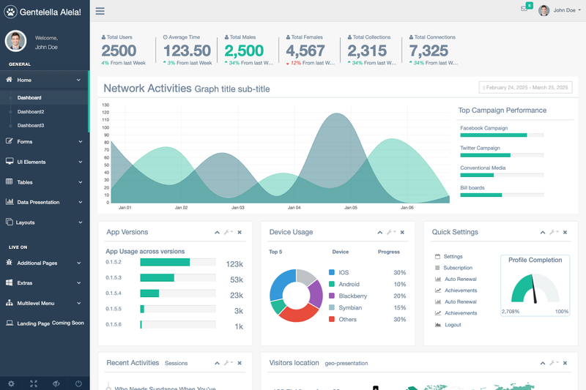Click Settings link in Quick Settings
The width and height of the screenshot is (586, 390).
pos(453,256)
